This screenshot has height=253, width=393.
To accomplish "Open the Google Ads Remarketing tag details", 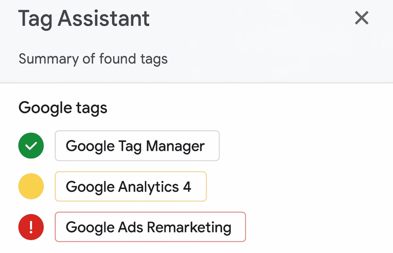I will 150,227.
